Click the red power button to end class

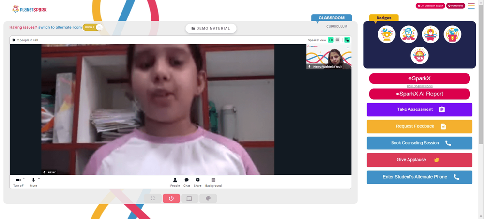(171, 198)
